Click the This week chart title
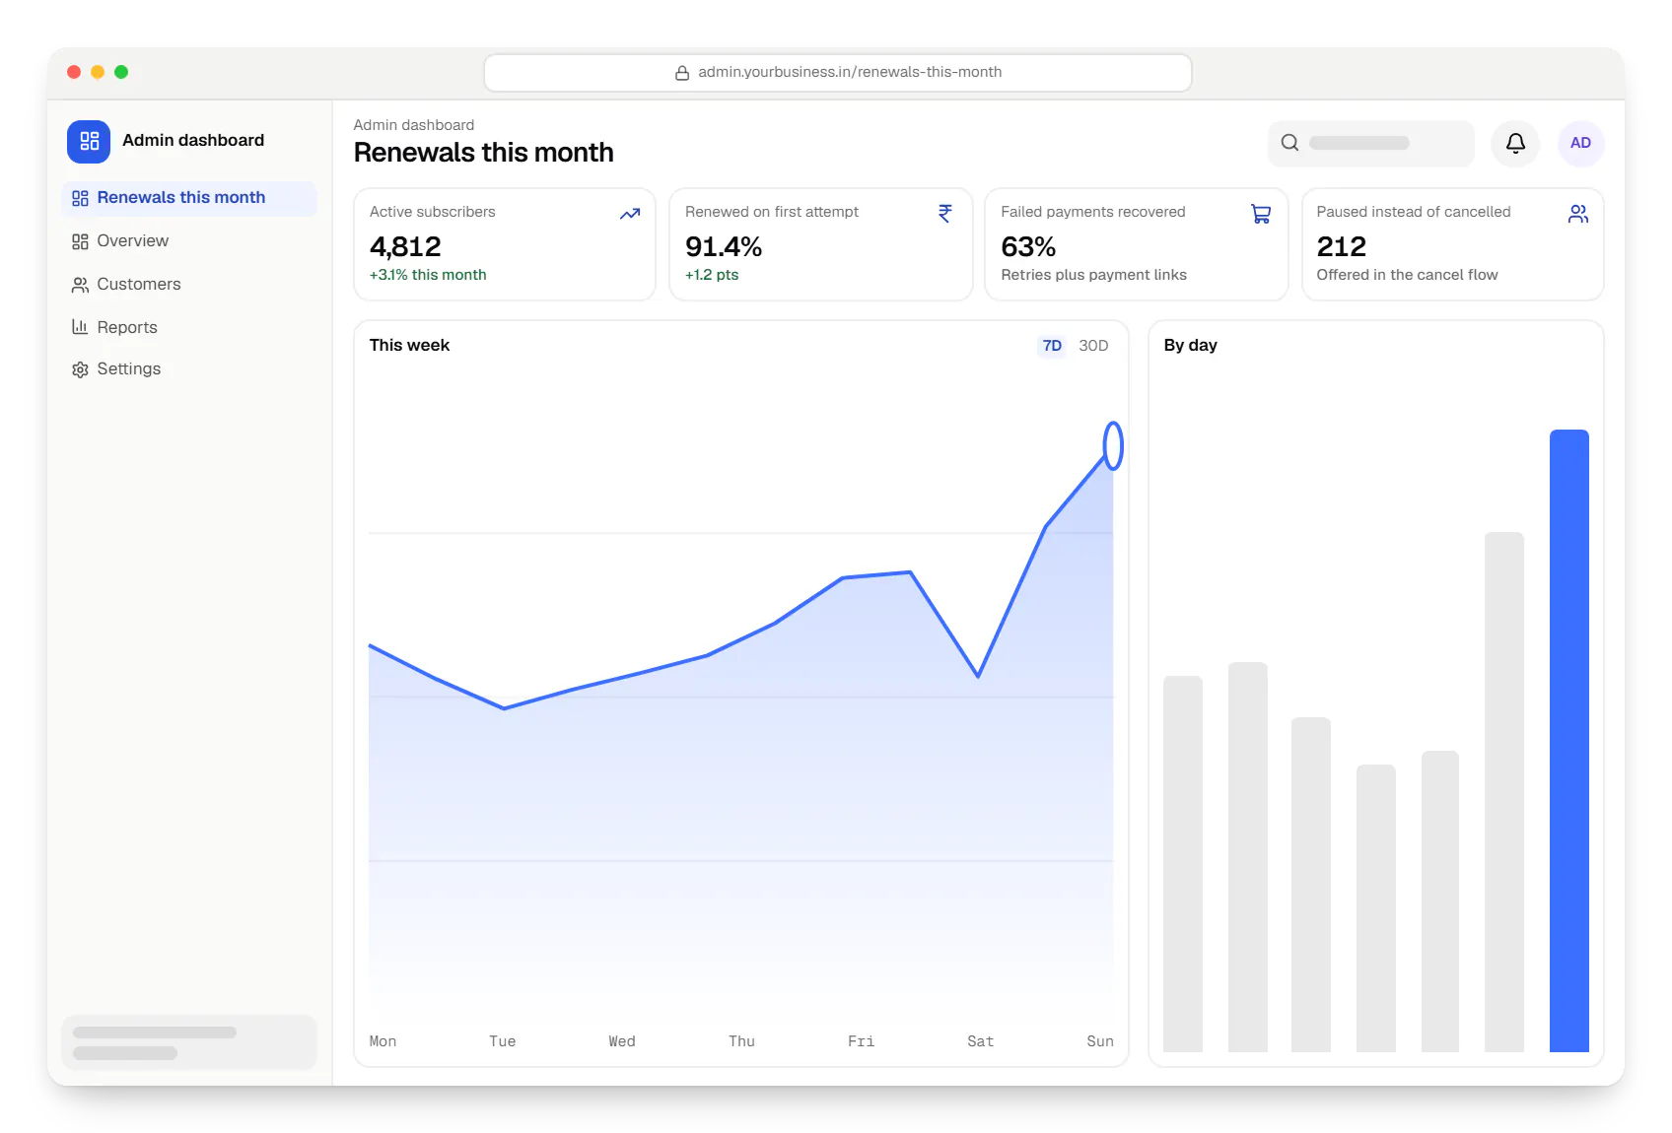The image size is (1672, 1133). [409, 346]
